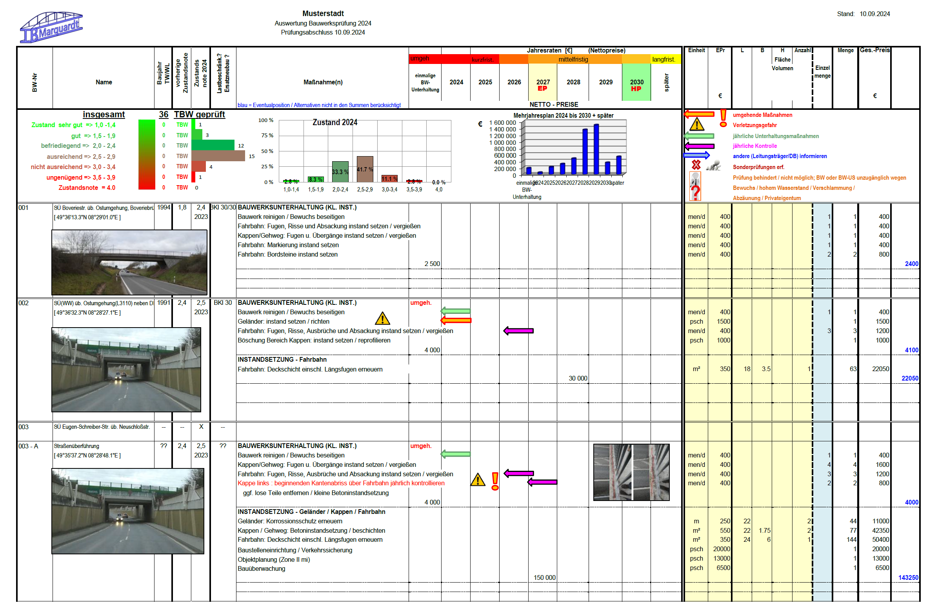Click the inspector figure with red question mark
938x612 pixels.
pos(695,186)
